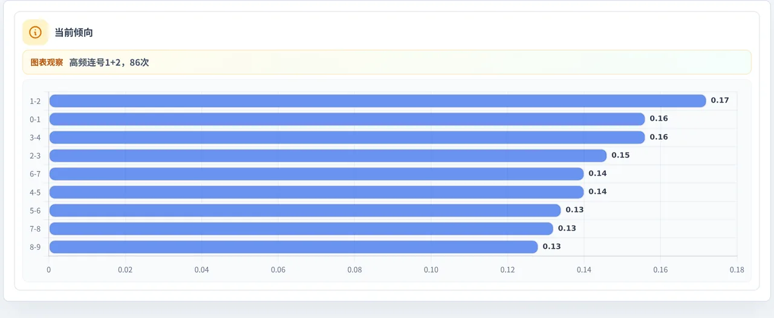Click the 0-1 bar
This screenshot has width=774, height=318.
click(347, 119)
